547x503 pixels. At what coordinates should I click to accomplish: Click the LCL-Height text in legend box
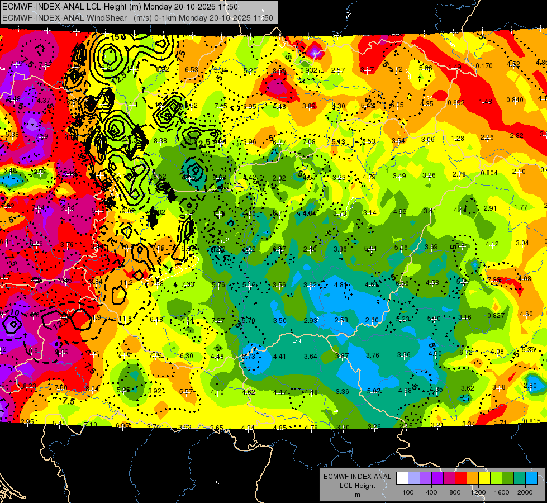357,486
